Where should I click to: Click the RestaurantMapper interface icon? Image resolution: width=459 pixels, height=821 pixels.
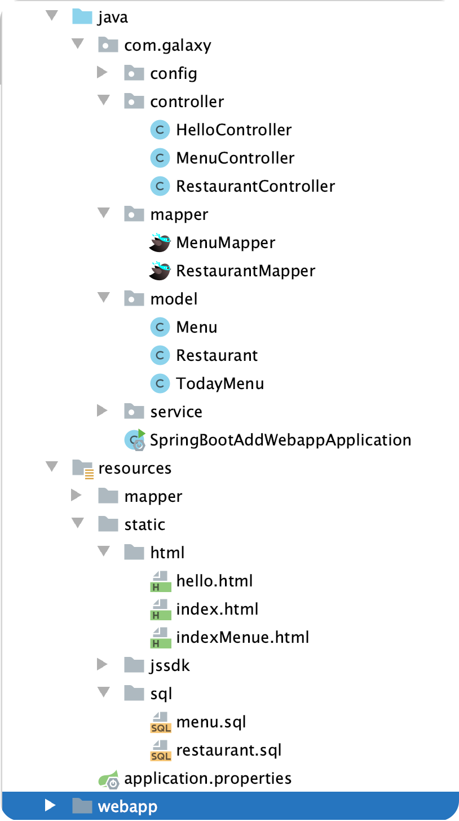(160, 270)
